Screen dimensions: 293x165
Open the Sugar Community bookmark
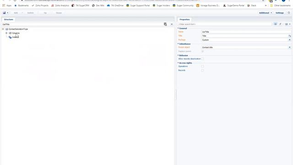click(183, 5)
